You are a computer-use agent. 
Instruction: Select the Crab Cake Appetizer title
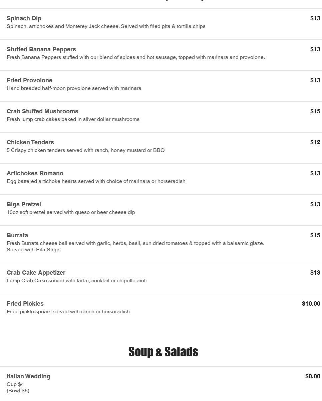[x=36, y=273]
